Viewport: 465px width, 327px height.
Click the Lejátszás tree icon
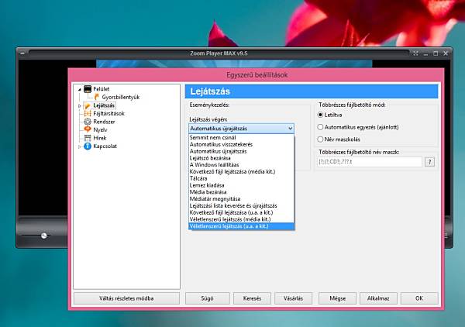click(x=88, y=105)
